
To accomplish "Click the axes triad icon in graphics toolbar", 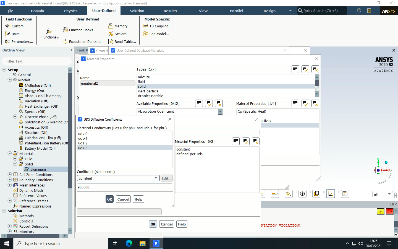I will pos(331,194).
